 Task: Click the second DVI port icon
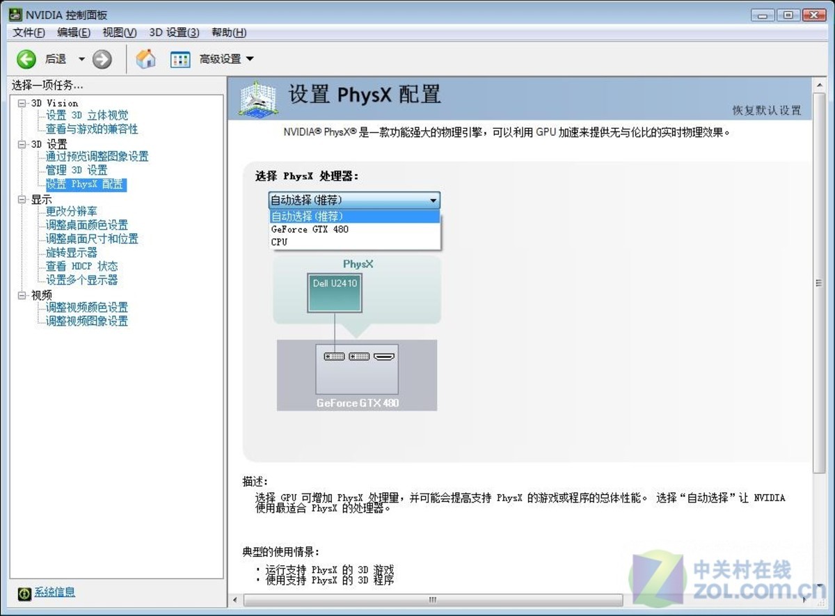(x=359, y=356)
